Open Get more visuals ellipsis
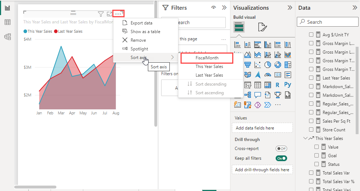 pyautogui.click(x=278, y=105)
